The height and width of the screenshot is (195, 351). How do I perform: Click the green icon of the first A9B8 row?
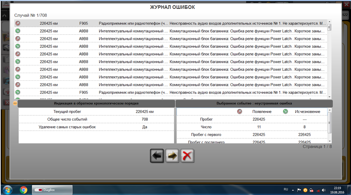17,31
